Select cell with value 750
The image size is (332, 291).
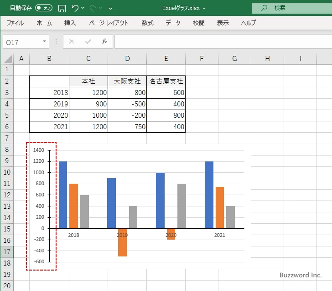(127, 127)
